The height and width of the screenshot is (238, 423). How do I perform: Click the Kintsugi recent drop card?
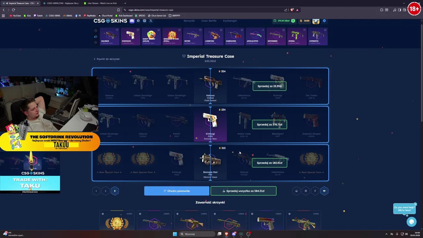coord(130,36)
